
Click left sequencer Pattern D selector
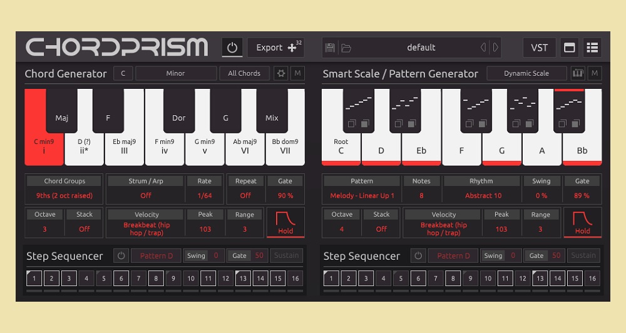(x=156, y=255)
